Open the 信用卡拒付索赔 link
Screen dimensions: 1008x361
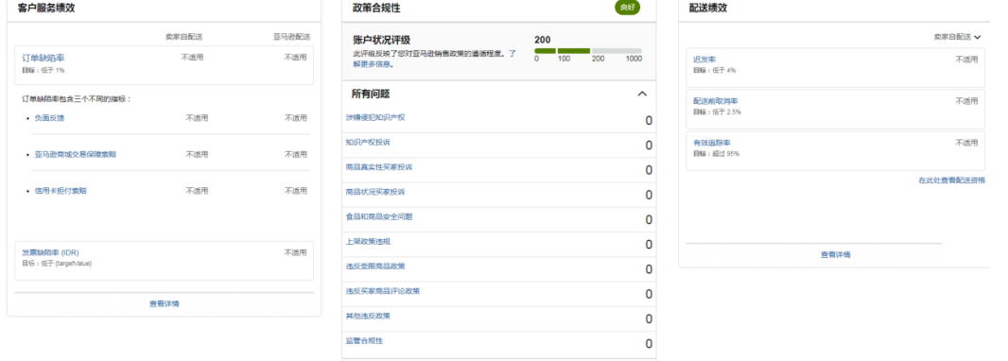[61, 191]
